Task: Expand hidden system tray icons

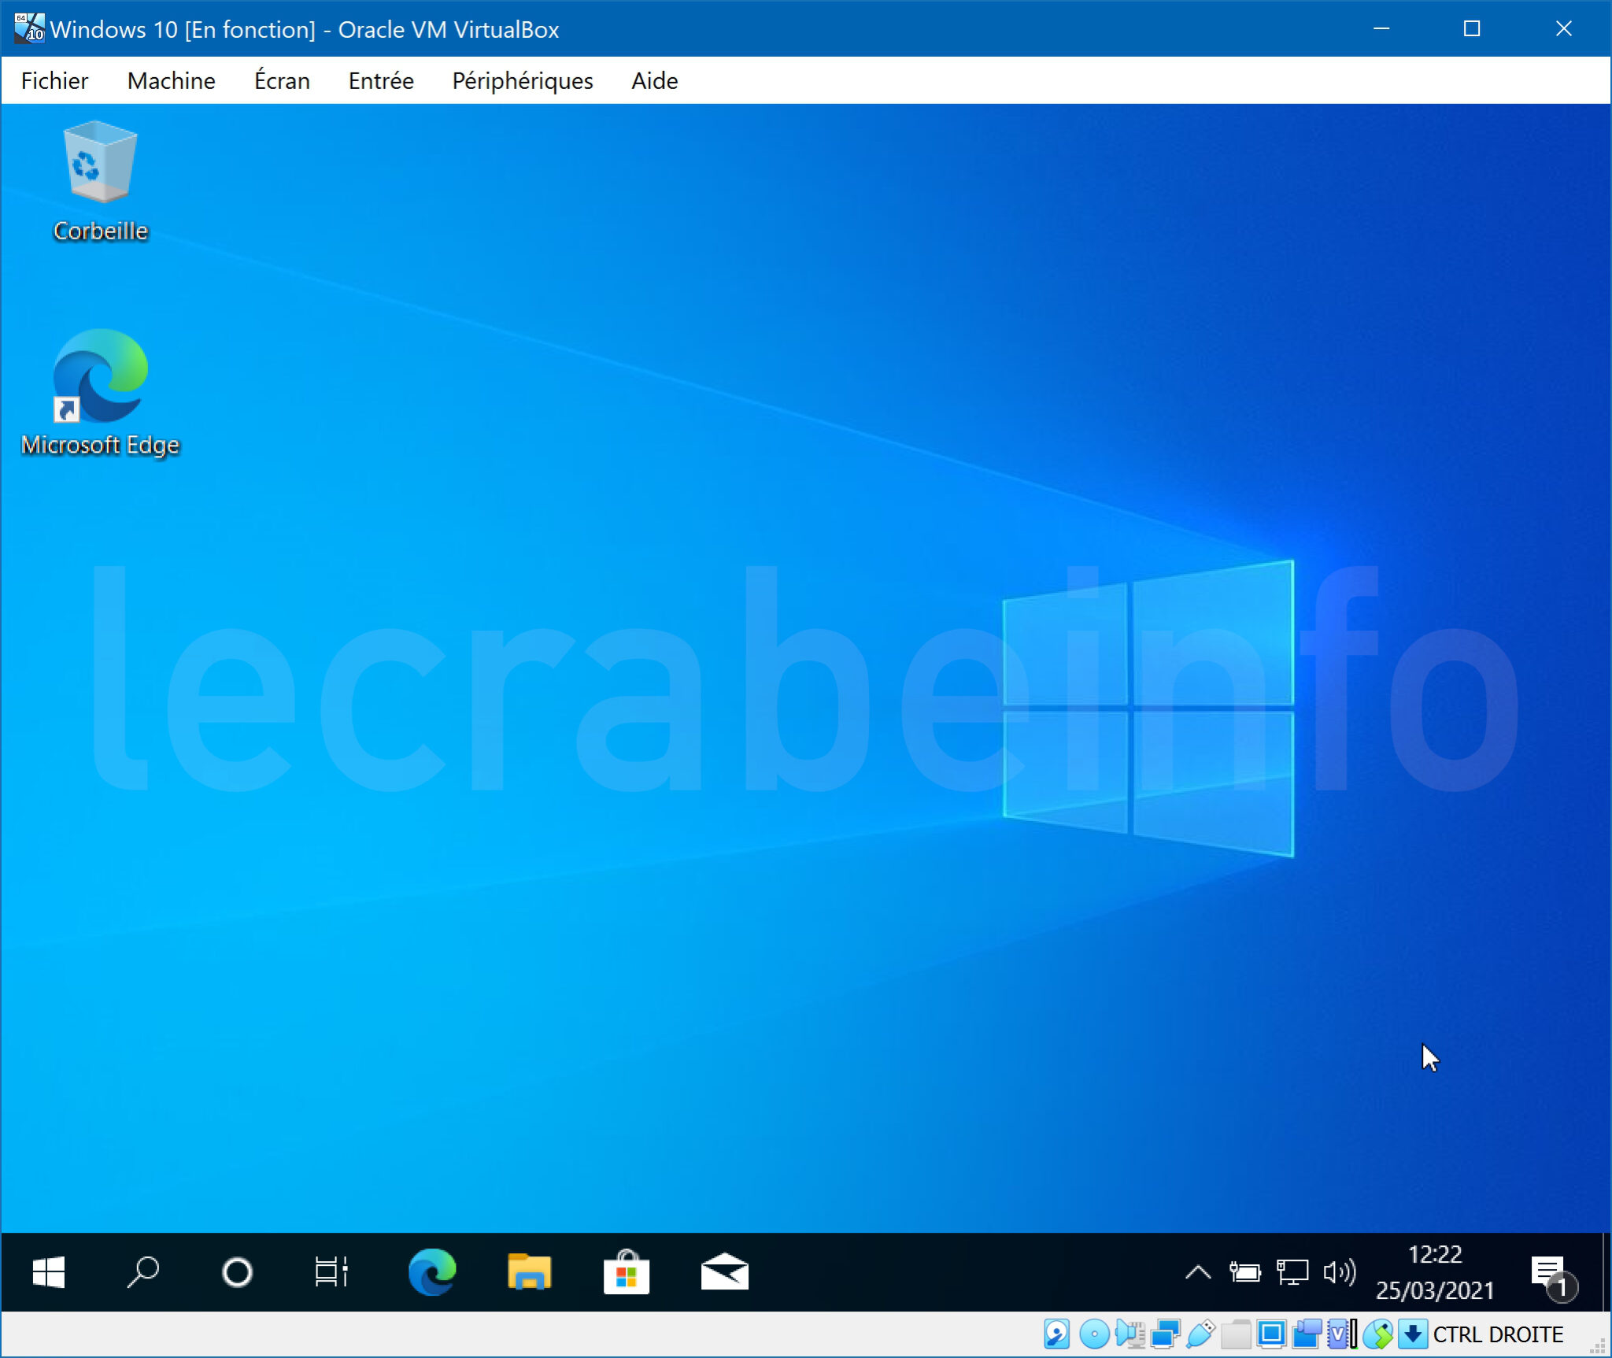Action: 1198,1270
